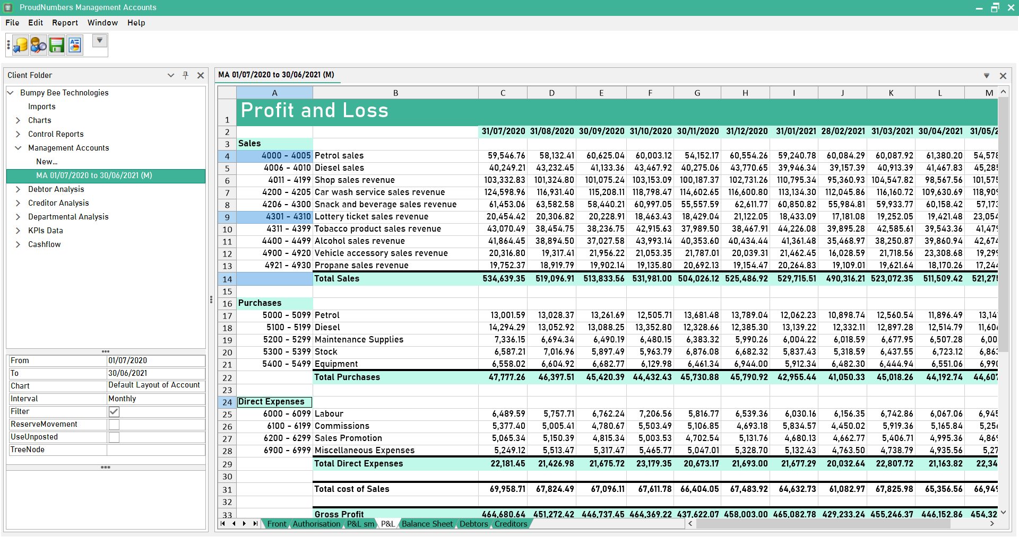The height and width of the screenshot is (546, 1019).
Task: Expand the Cashflow tree node
Action: click(x=18, y=244)
